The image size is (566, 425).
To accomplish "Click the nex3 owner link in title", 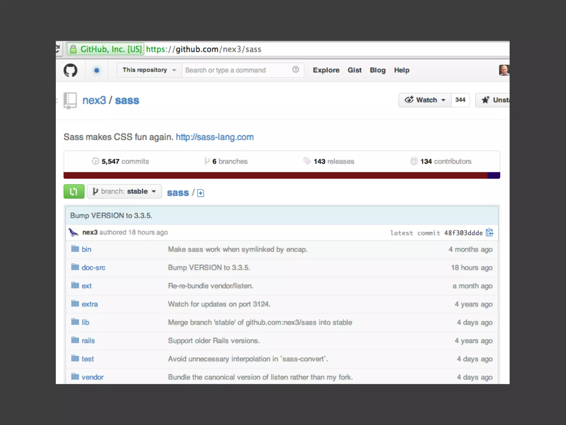I will coord(94,100).
